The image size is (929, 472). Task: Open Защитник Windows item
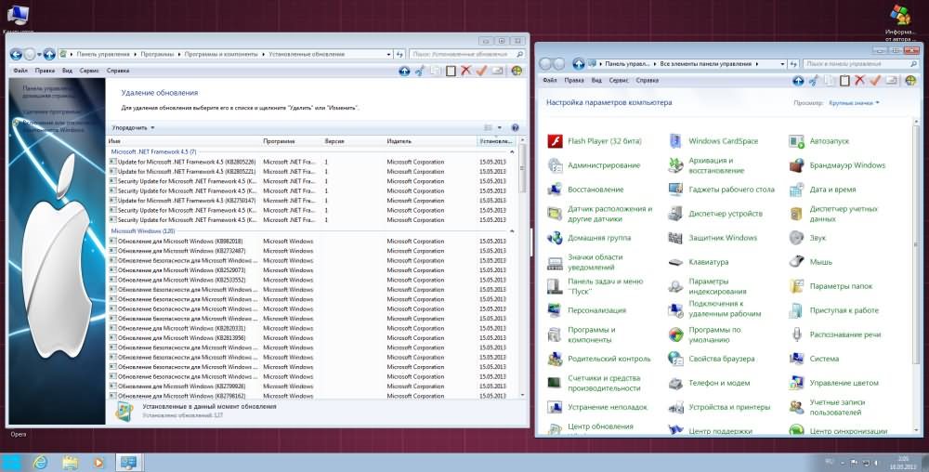(722, 238)
